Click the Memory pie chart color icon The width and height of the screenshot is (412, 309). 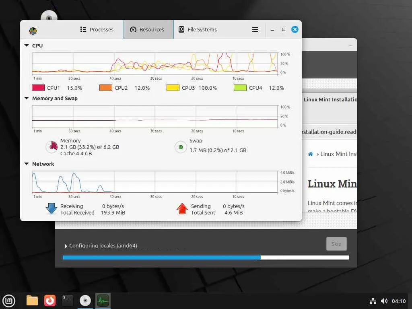(x=52, y=147)
